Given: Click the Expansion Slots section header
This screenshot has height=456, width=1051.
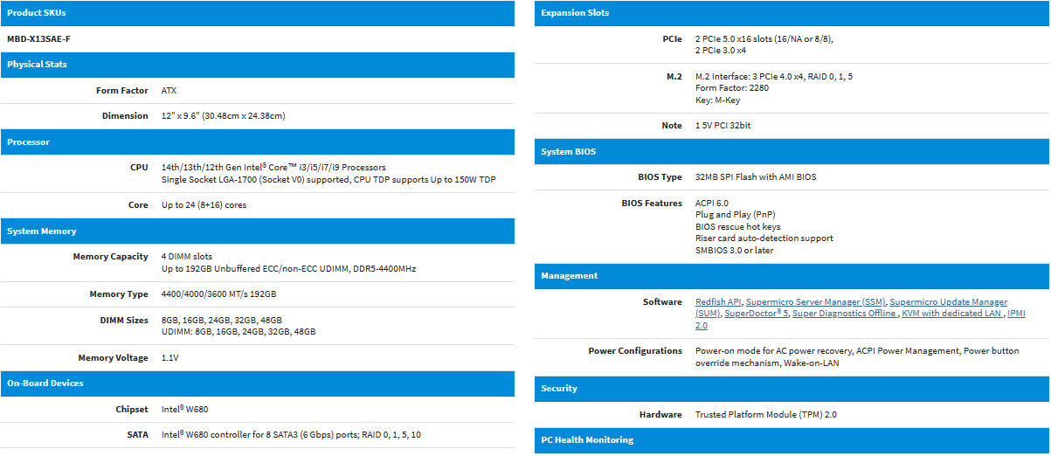Looking at the screenshot, I should coord(792,13).
